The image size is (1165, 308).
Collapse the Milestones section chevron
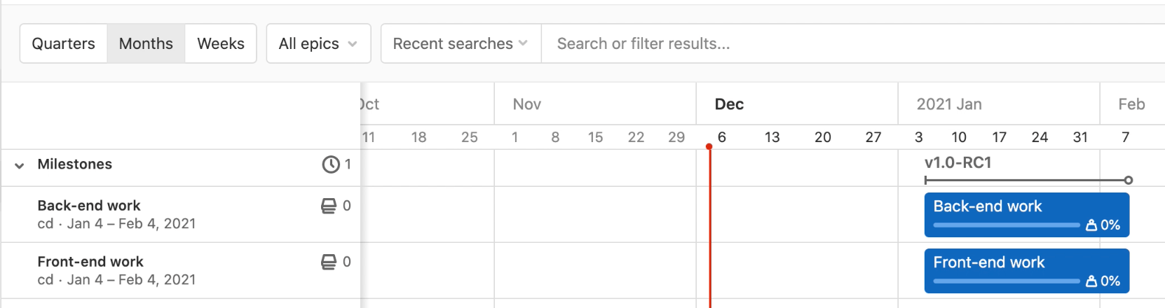[20, 165]
